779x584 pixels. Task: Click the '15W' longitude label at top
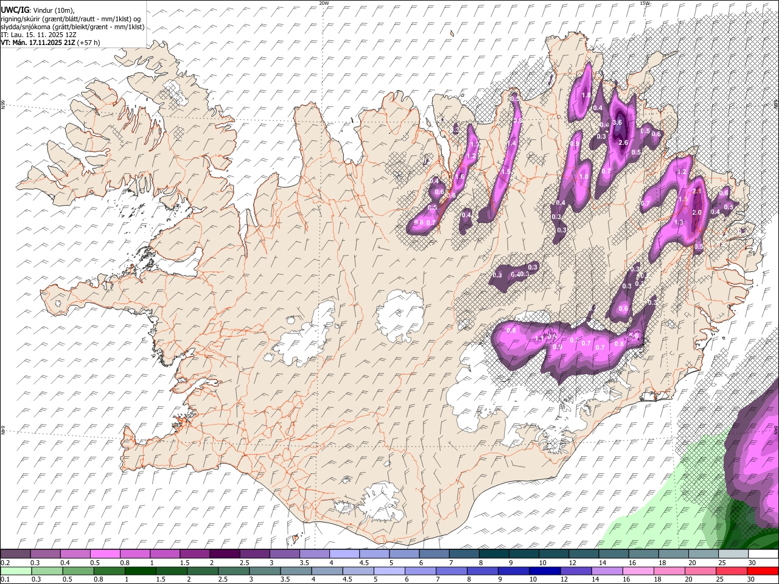[645, 3]
